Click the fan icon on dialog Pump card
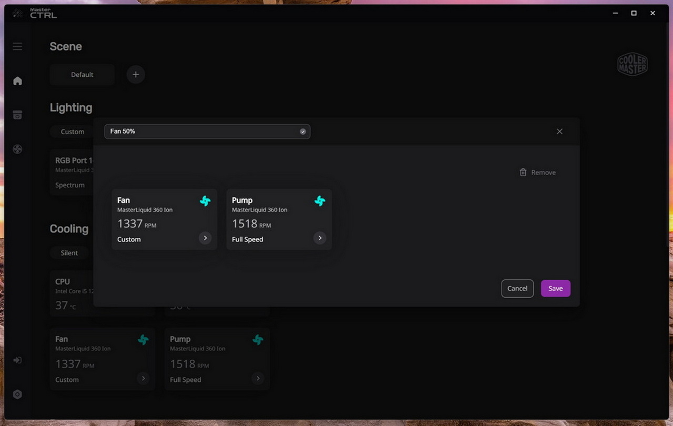Image resolution: width=673 pixels, height=426 pixels. pos(320,201)
